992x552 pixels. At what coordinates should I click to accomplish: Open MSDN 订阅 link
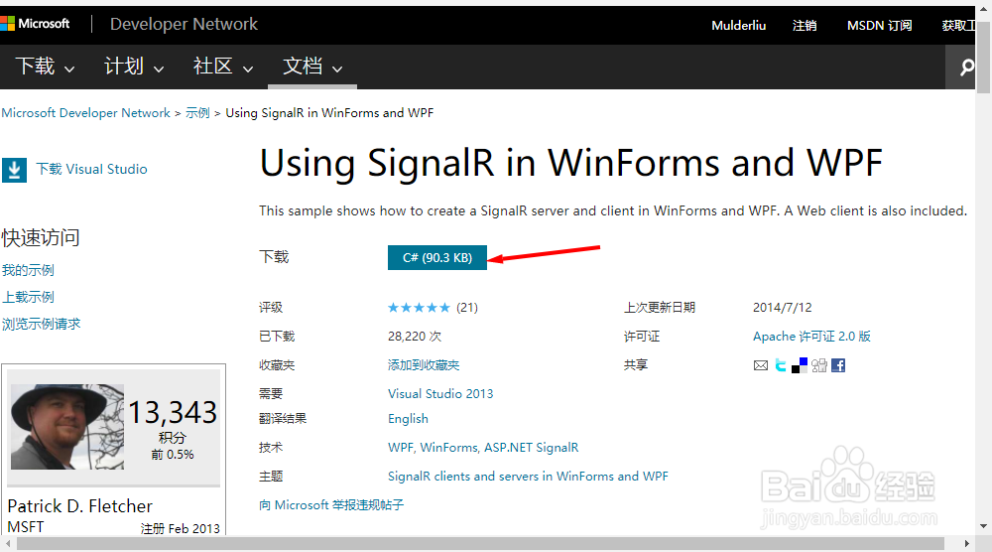[879, 26]
